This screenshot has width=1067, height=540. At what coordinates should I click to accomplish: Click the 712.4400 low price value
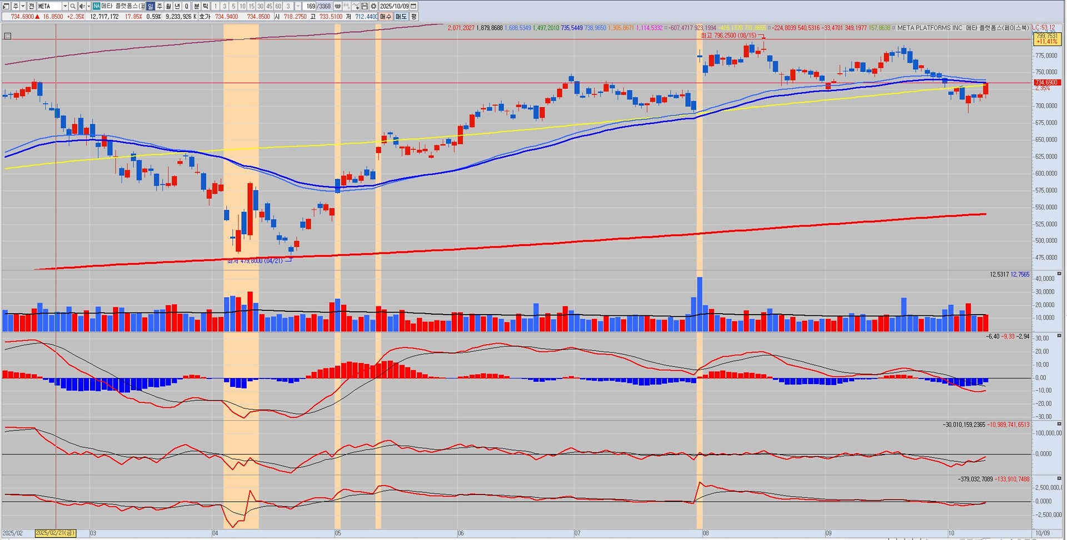point(366,17)
